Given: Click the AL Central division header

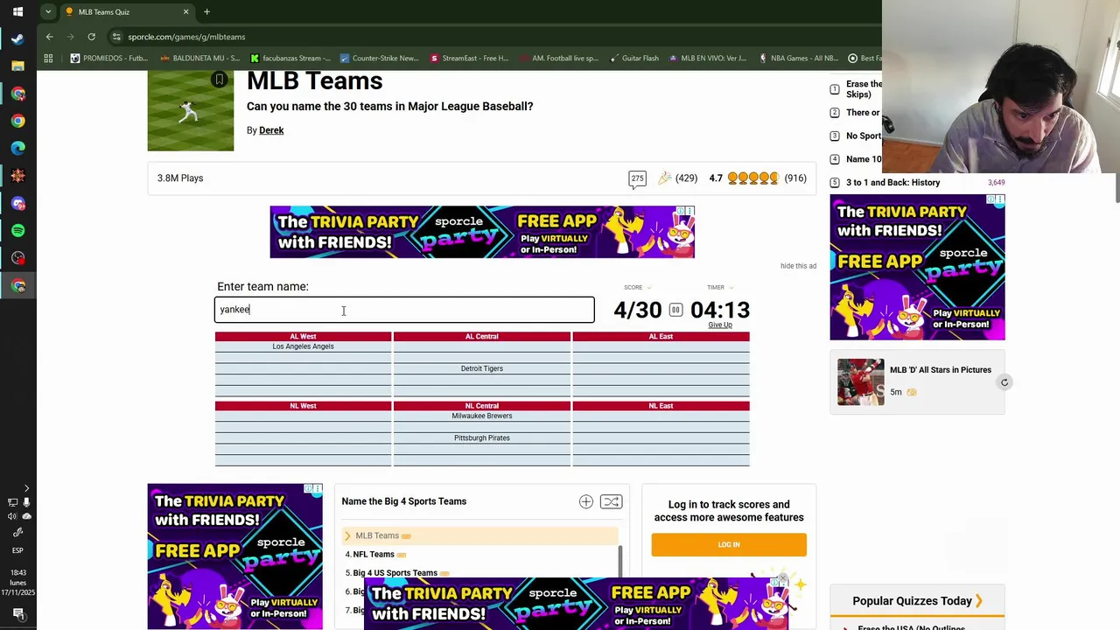Looking at the screenshot, I should tap(481, 336).
